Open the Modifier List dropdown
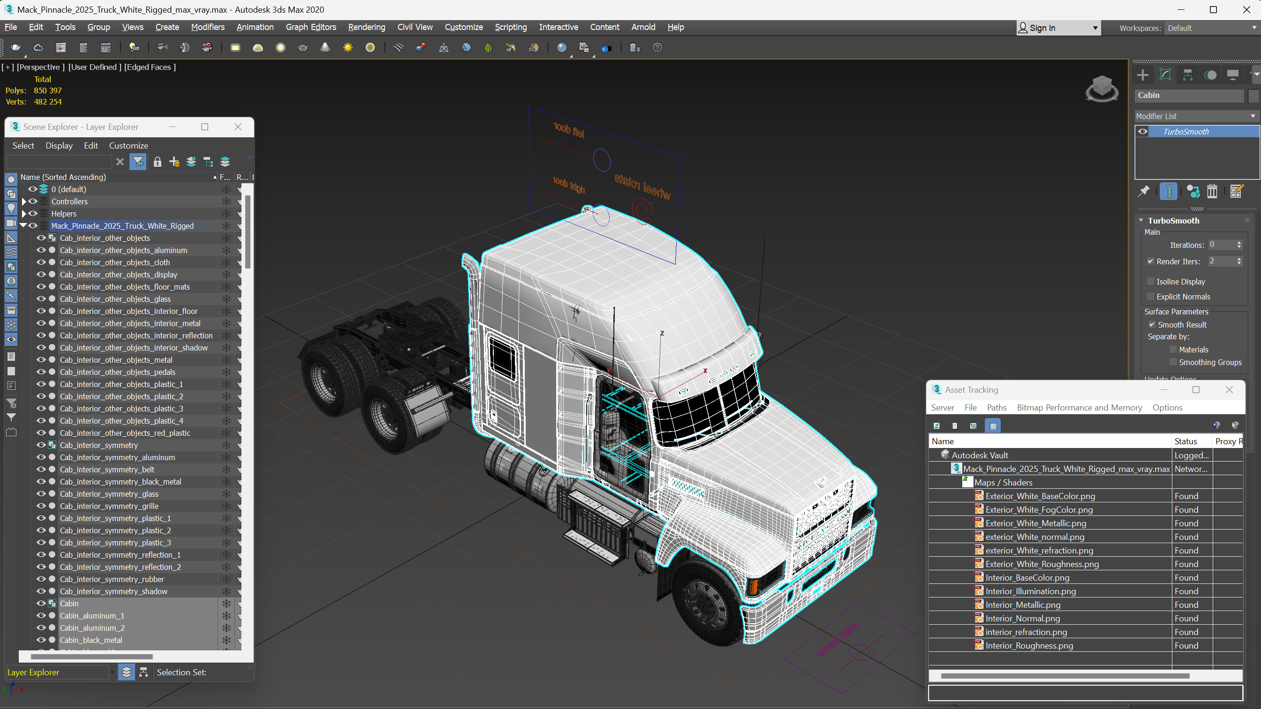Image resolution: width=1261 pixels, height=709 pixels. [1196, 116]
